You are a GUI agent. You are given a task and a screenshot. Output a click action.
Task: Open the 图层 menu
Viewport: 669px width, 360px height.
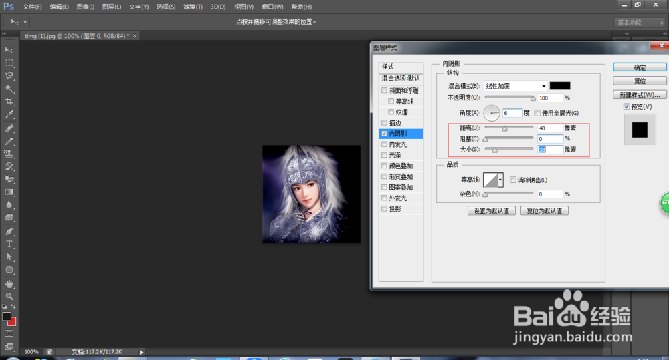[x=112, y=7]
